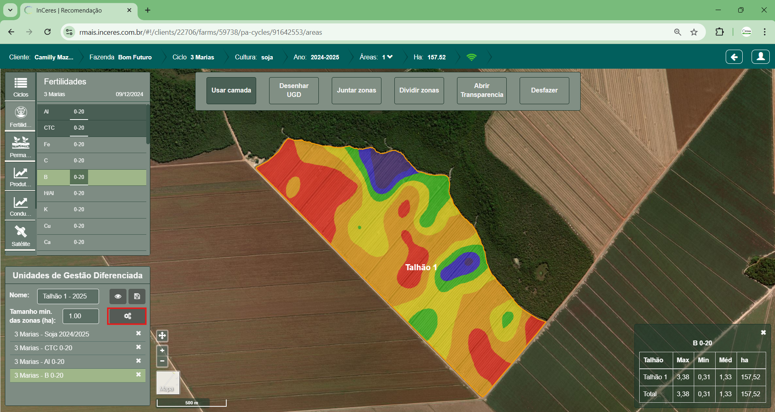Screen dimensions: 775x412
Task: Bookmark this page with the star
Action: pyautogui.click(x=694, y=32)
